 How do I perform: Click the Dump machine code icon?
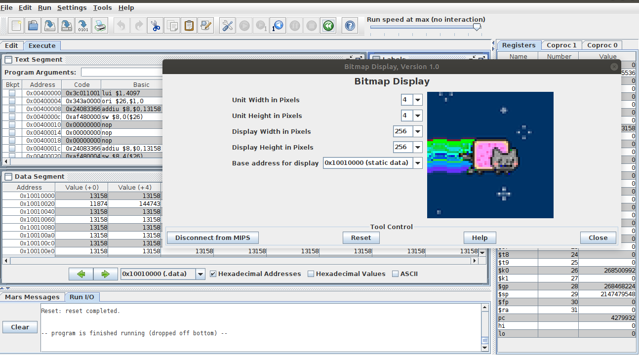tap(82, 26)
